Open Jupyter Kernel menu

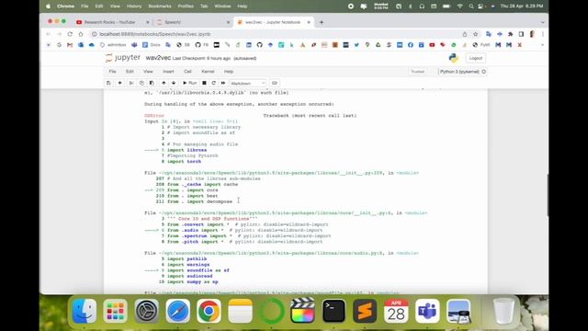pos(208,72)
